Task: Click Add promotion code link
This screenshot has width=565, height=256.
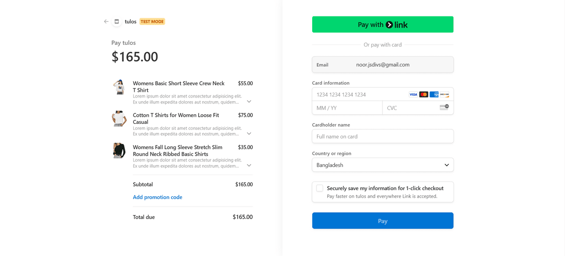Action: [x=157, y=197]
